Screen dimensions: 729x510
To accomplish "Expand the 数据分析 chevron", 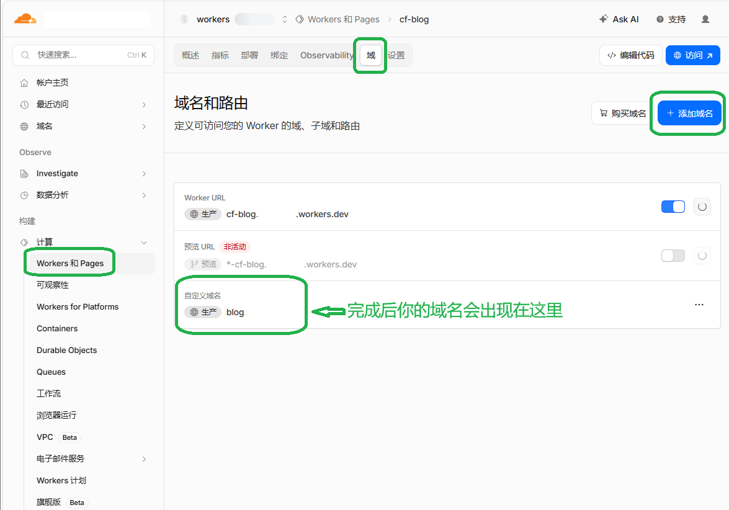I will 144,195.
